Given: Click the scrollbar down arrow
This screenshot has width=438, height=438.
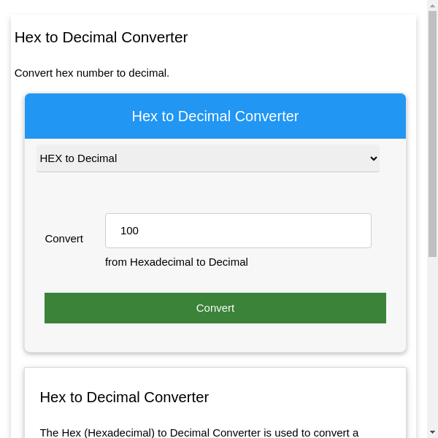Looking at the screenshot, I should point(432,432).
